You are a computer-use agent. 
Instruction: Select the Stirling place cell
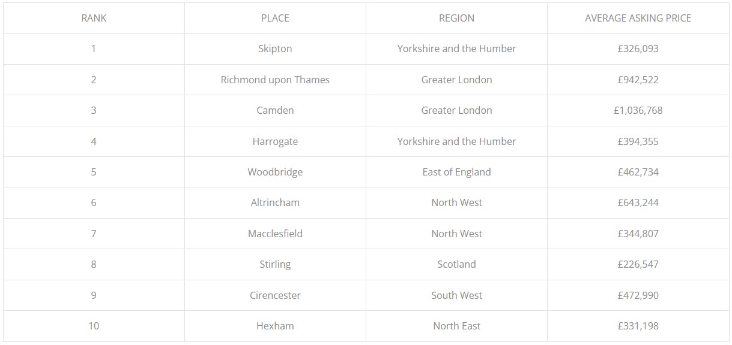275,264
